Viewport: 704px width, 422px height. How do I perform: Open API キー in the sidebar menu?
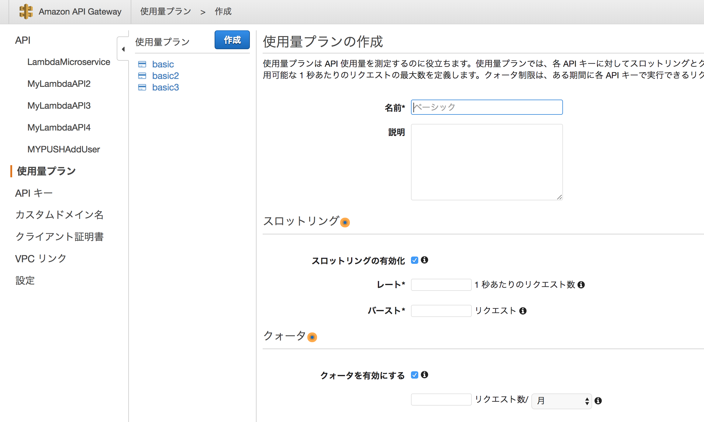[34, 193]
